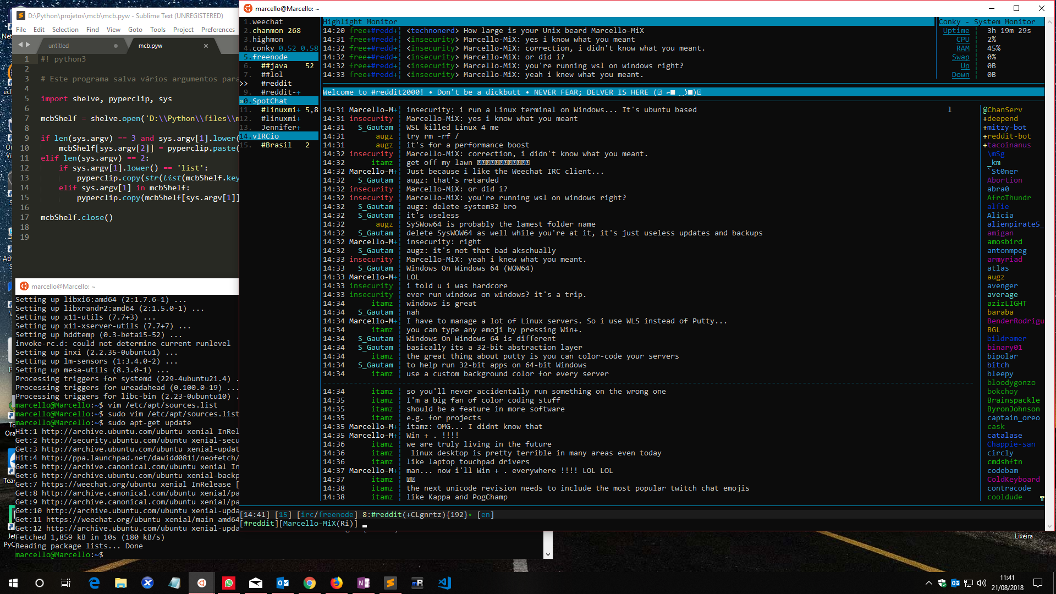Image resolution: width=1056 pixels, height=594 pixels.
Task: Open Firefox from the taskbar
Action: pos(337,583)
